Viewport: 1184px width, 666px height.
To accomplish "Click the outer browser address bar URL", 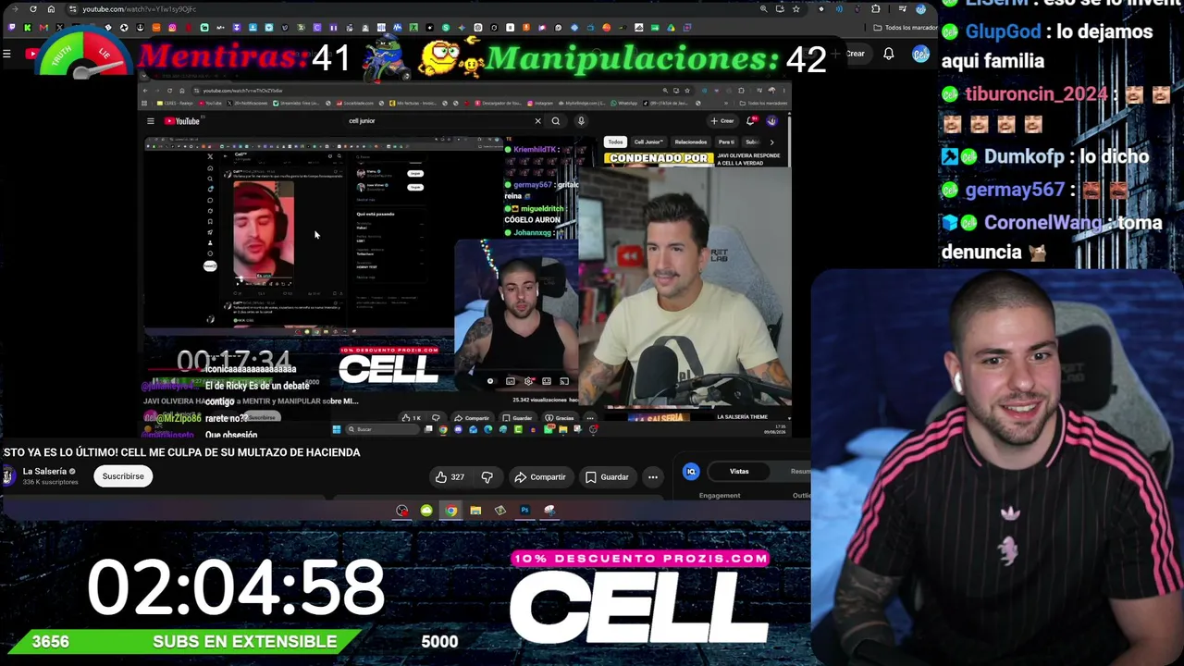I will [139, 9].
